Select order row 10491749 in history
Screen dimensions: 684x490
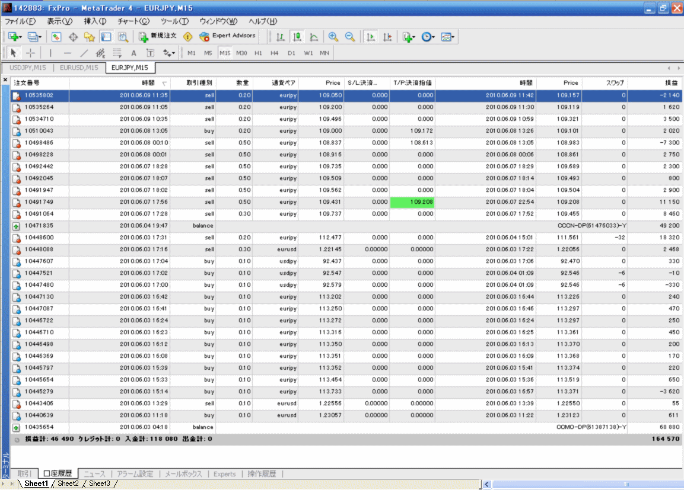pyautogui.click(x=39, y=202)
